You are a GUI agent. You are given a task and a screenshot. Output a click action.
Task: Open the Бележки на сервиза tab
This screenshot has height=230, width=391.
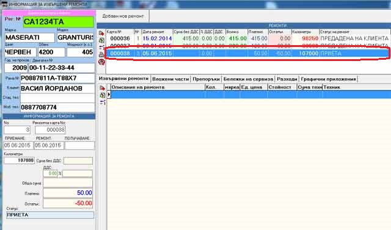click(248, 79)
